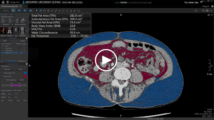The image size is (214, 120).
Task: Open options for the Base row
Action: [24, 46]
